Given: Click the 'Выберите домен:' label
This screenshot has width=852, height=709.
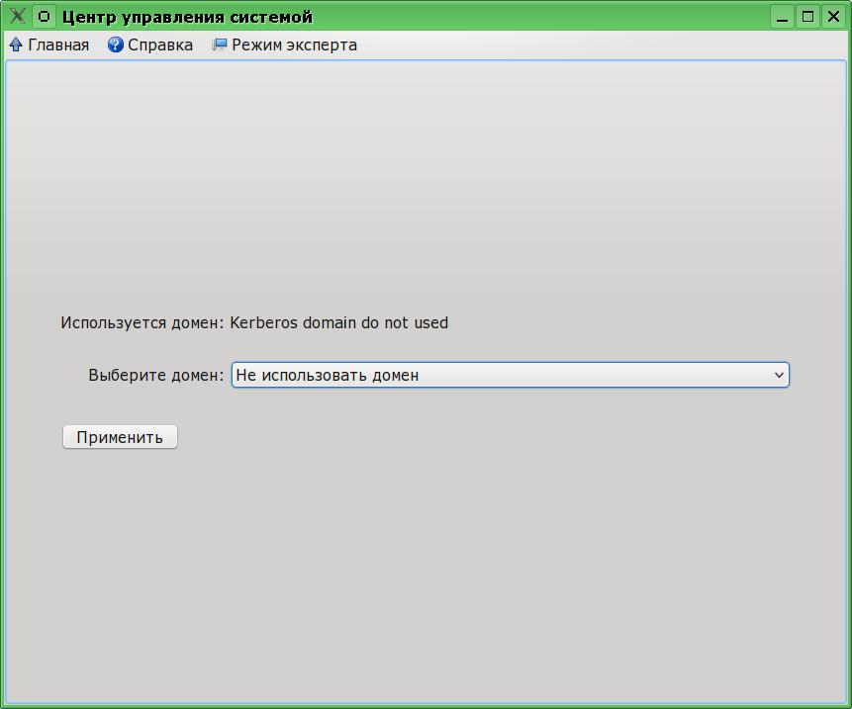Looking at the screenshot, I should [155, 375].
